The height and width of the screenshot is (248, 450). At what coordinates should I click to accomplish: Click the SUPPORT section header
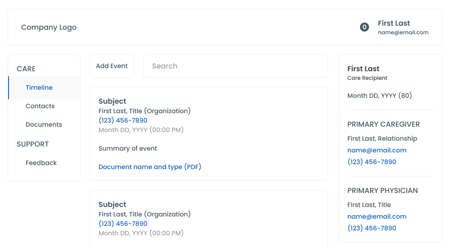tap(32, 144)
